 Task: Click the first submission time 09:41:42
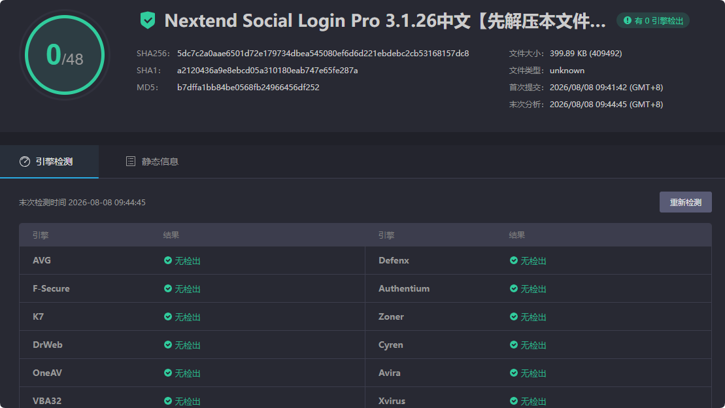pos(606,88)
